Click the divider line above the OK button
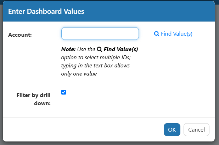This screenshot has height=145, width=219. click(109, 118)
